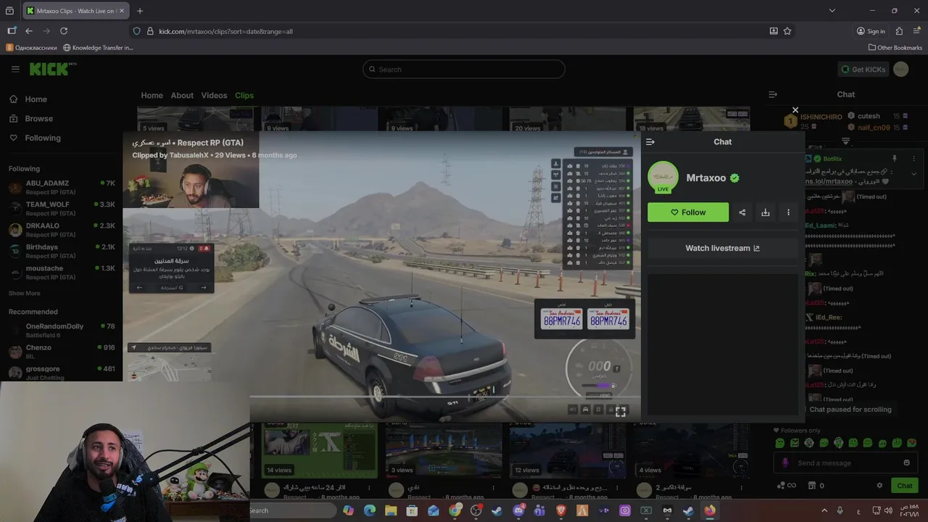The height and width of the screenshot is (522, 928).
Task: Collapse the main Chat panel via header icon
Action: click(773, 94)
